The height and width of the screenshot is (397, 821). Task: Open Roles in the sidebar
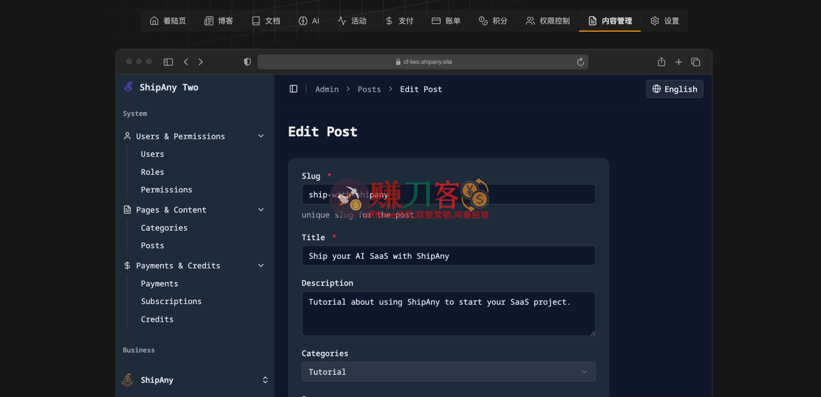tap(152, 172)
